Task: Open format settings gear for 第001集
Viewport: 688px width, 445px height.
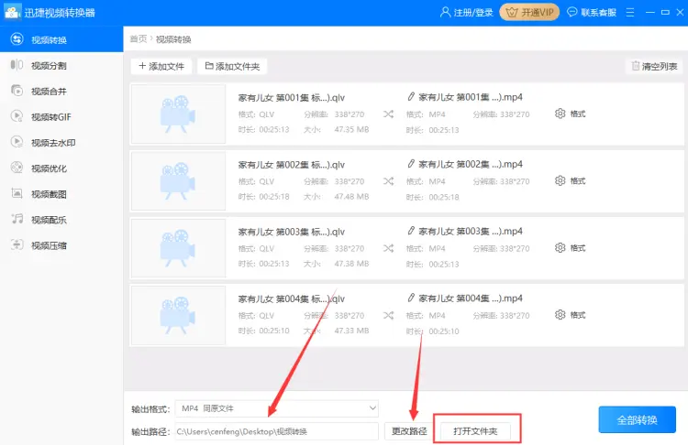Action: click(x=560, y=114)
